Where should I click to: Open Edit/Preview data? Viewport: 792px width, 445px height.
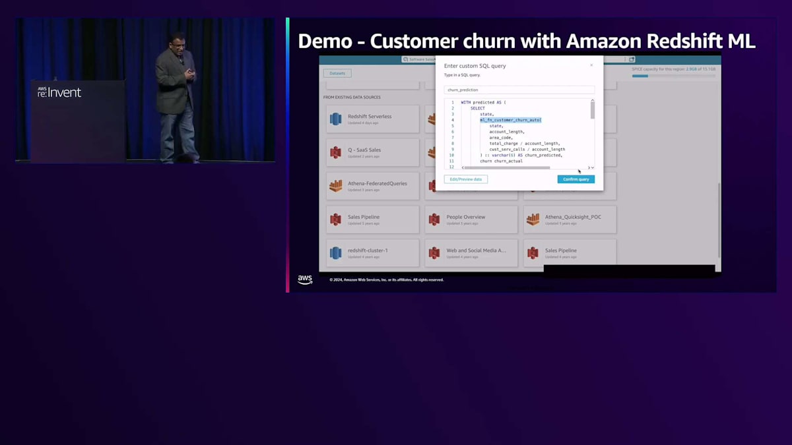click(466, 179)
